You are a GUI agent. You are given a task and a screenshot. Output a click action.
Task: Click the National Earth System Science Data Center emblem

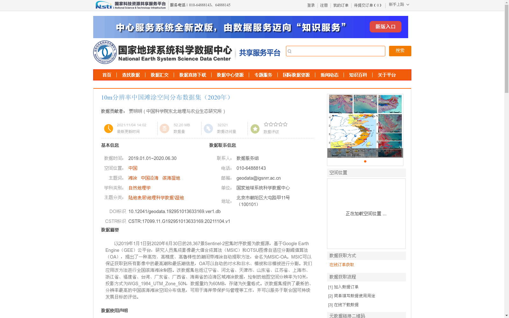105,52
